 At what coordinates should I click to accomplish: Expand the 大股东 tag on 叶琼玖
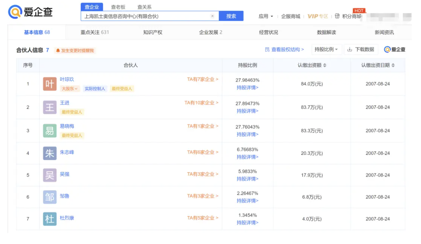(x=70, y=89)
